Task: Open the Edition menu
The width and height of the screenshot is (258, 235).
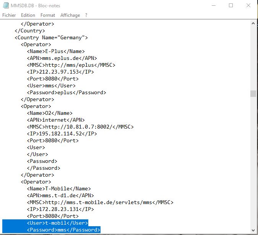Action: 28,15
